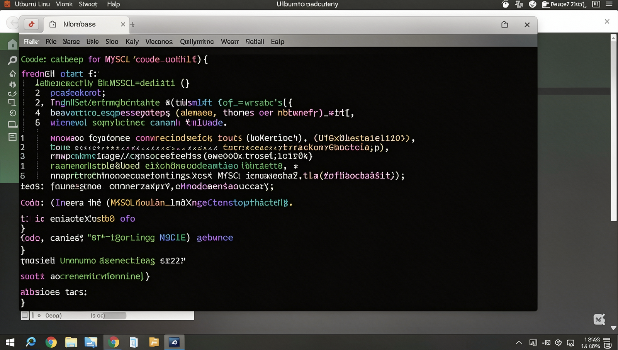Open the Flaile menu

32,42
